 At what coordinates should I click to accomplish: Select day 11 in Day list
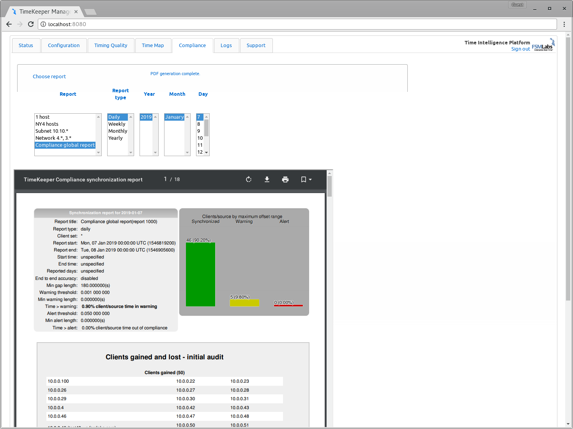(x=200, y=145)
